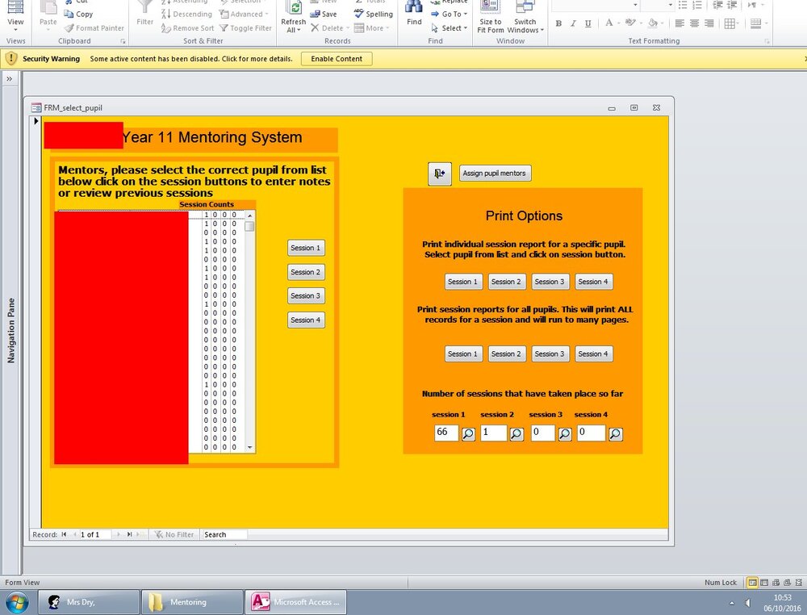Click the Copy command in Clipboard group

tap(79, 14)
